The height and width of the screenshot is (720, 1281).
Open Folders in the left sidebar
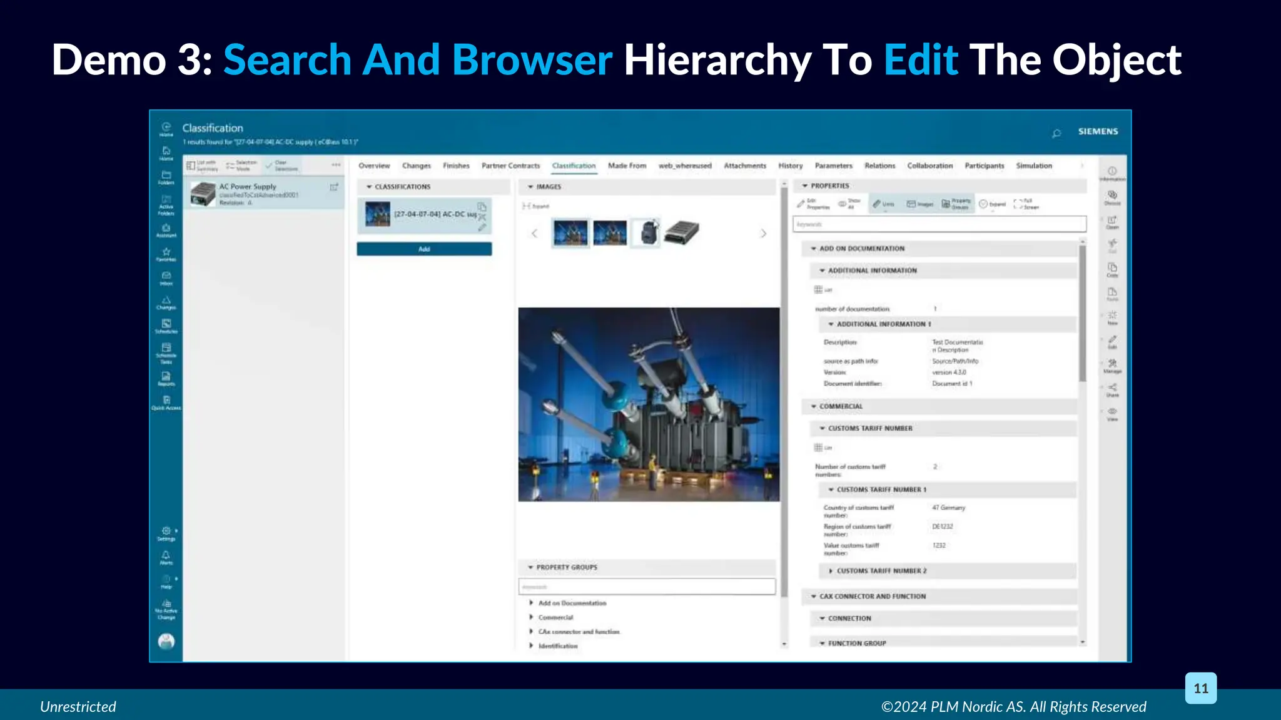pyautogui.click(x=166, y=177)
